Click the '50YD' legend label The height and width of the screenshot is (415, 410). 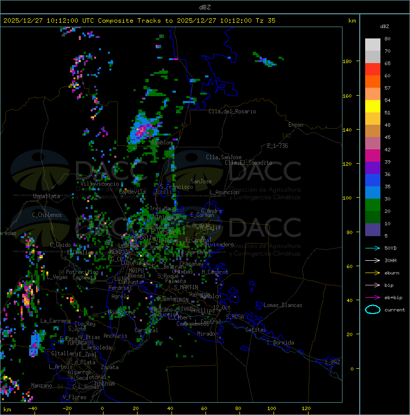(x=390, y=248)
